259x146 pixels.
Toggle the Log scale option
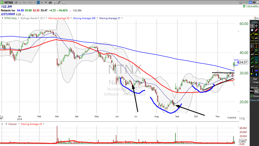coord(242,118)
